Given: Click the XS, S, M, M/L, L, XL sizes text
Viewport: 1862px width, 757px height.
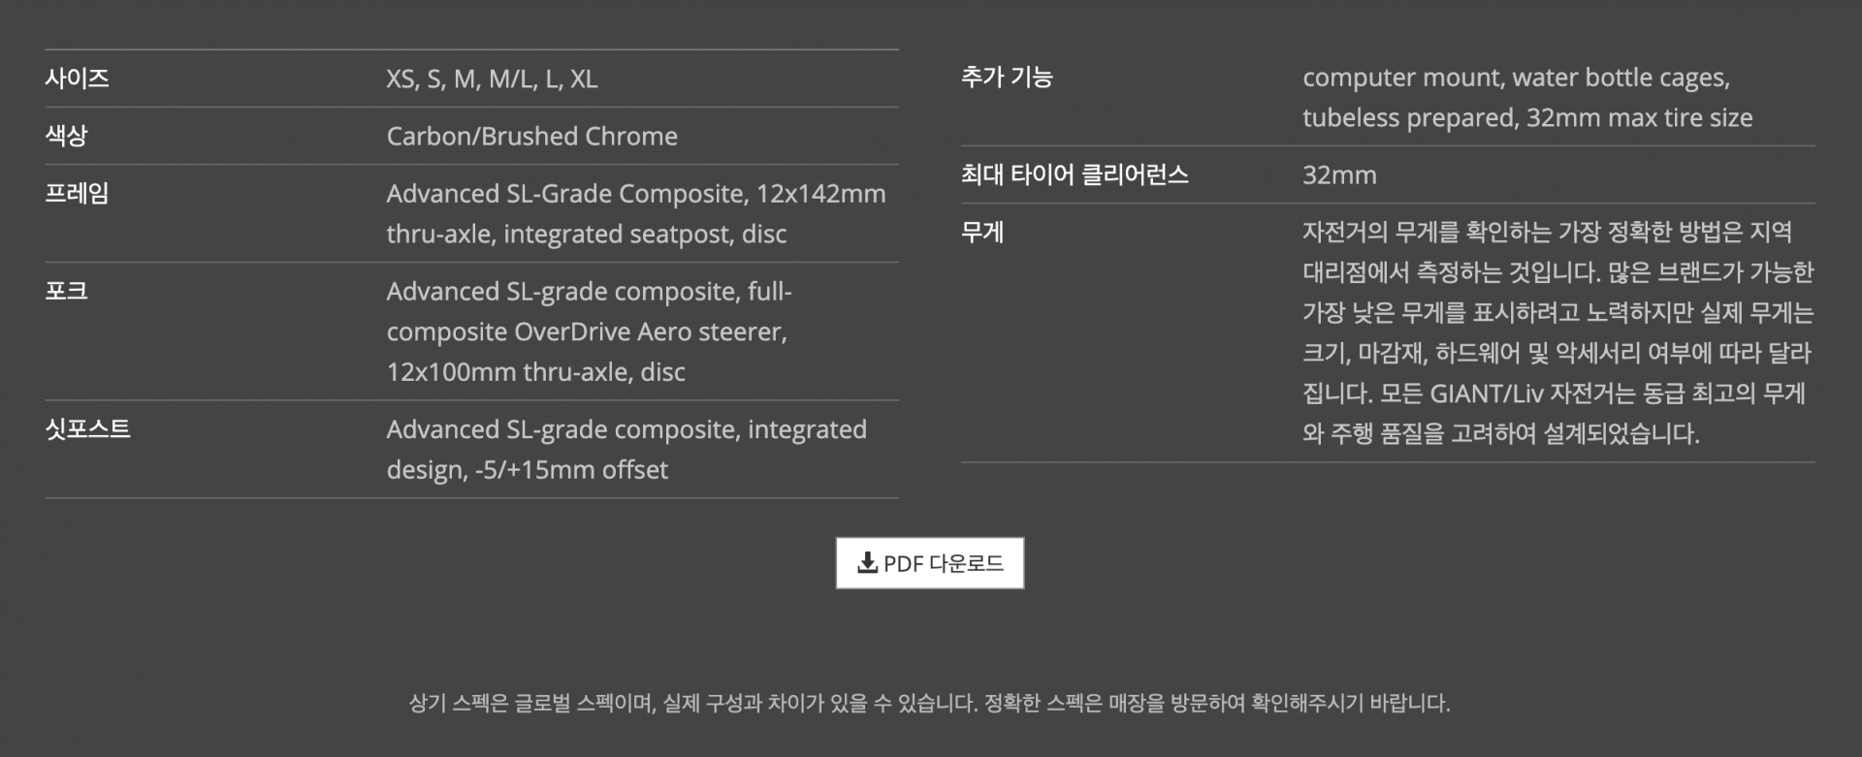Looking at the screenshot, I should (492, 79).
